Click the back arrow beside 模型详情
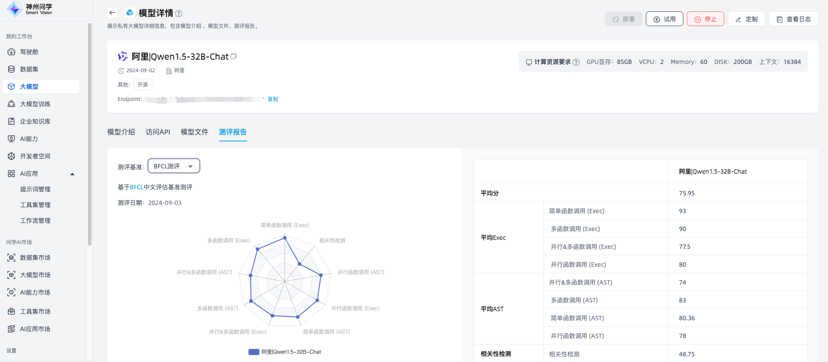The height and width of the screenshot is (362, 828). click(112, 13)
